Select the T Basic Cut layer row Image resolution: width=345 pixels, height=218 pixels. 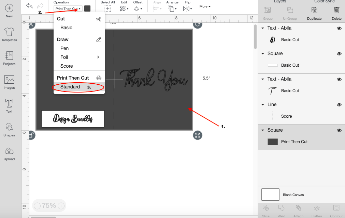click(x=301, y=91)
